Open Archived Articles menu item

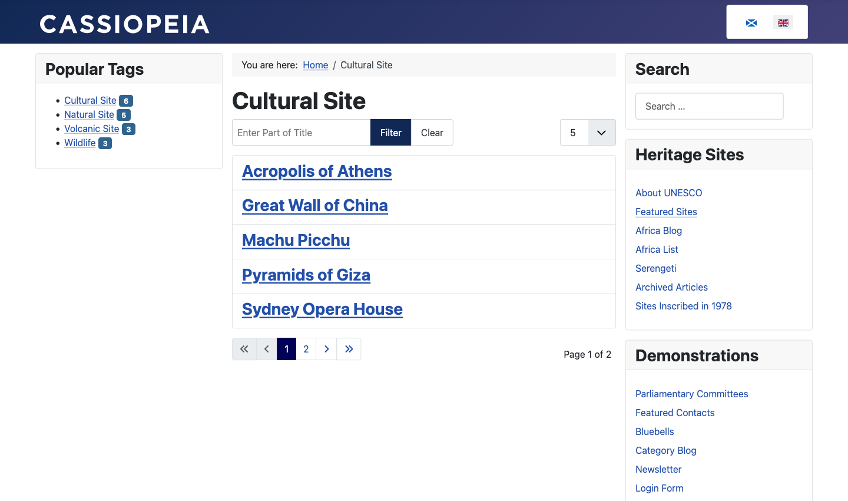click(x=671, y=287)
